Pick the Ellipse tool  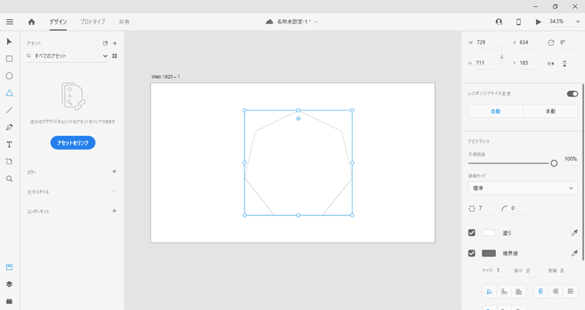click(x=9, y=76)
